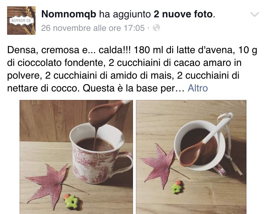Open the Nomnomqb profile picture
Viewport: 266px width, 214px height.
pyautogui.click(x=21, y=21)
